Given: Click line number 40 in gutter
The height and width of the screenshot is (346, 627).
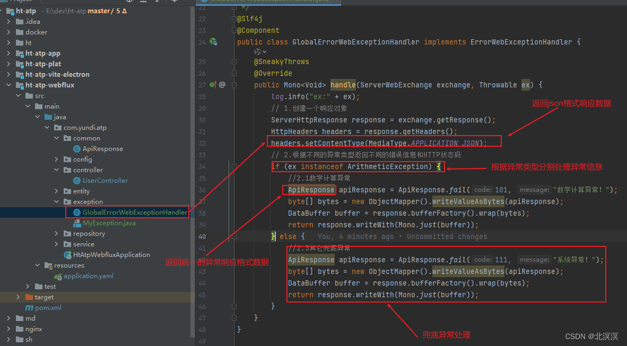Looking at the screenshot, I should 202,236.
